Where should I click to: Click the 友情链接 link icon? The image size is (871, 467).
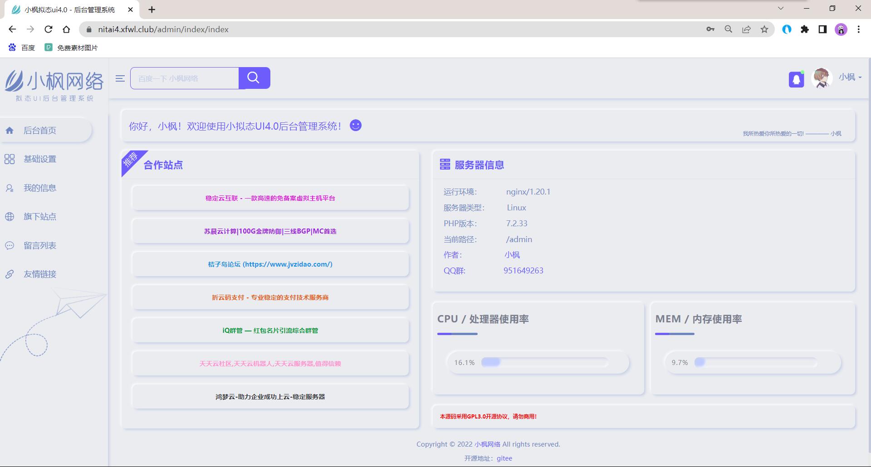(10, 274)
